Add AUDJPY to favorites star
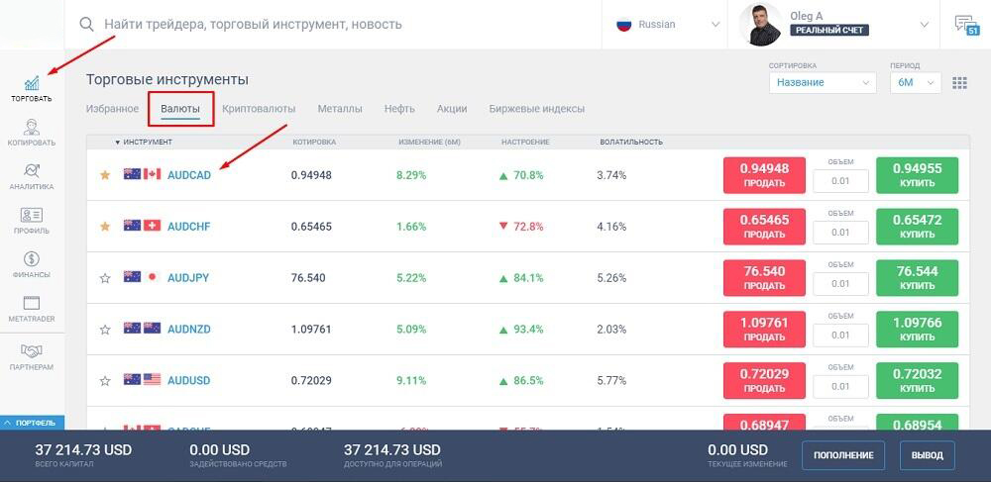991x482 pixels. pos(105,278)
